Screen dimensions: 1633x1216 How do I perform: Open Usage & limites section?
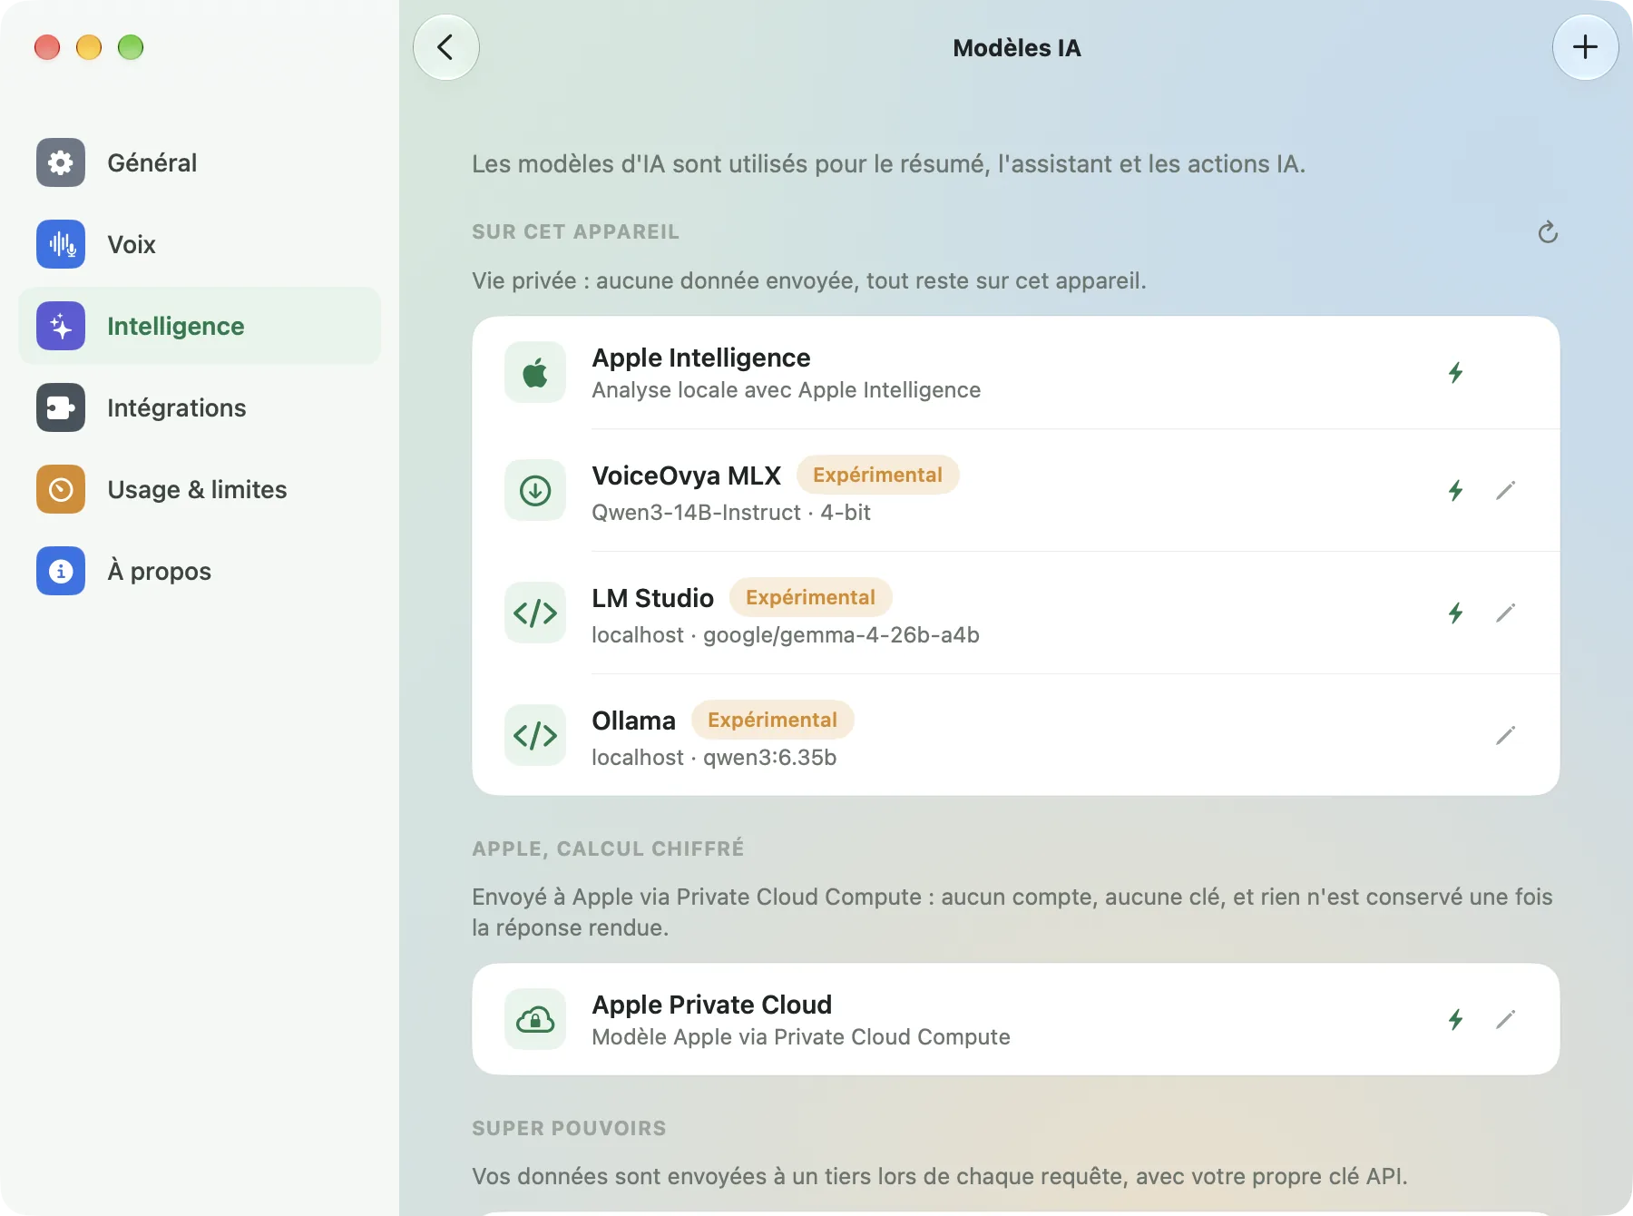coord(200,489)
